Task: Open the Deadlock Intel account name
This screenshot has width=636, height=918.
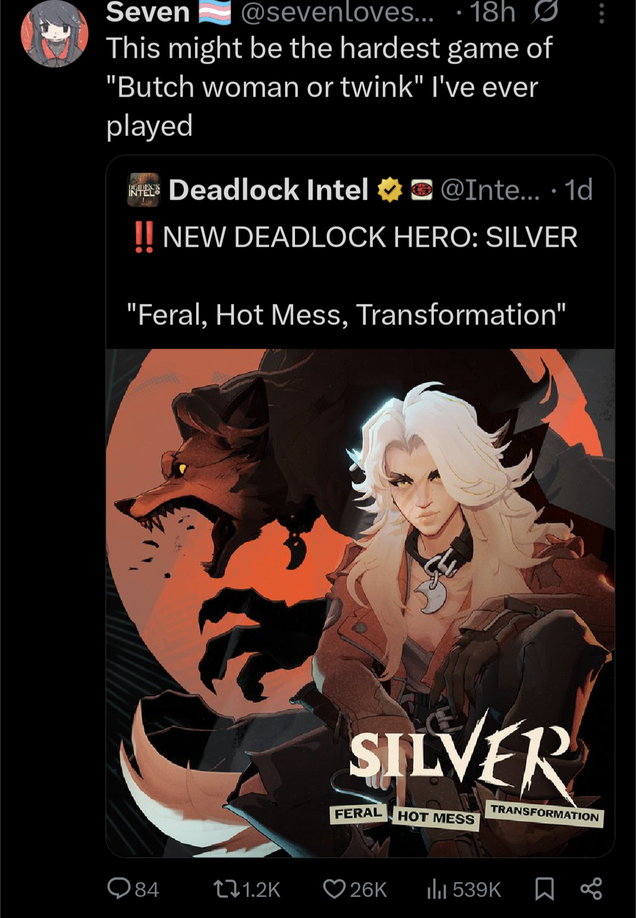Action: (269, 190)
